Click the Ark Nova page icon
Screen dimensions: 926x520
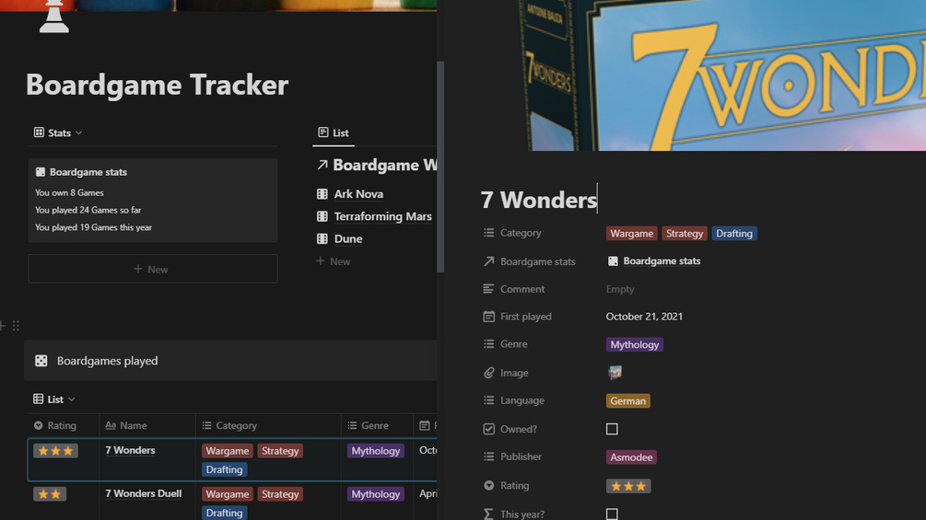[322, 194]
